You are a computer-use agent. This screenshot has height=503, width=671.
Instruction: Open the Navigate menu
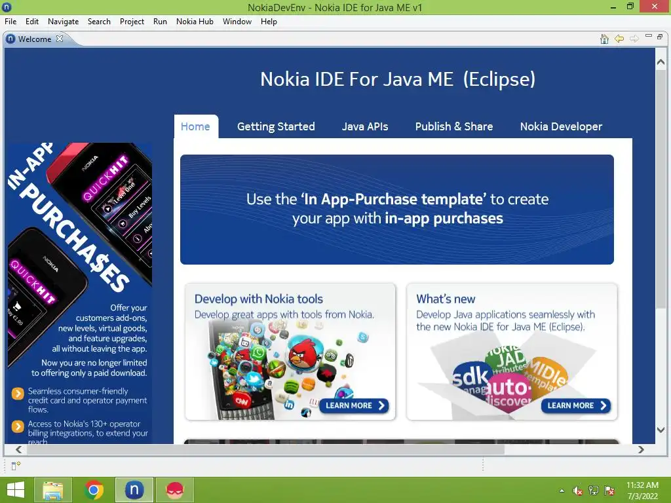coord(64,22)
